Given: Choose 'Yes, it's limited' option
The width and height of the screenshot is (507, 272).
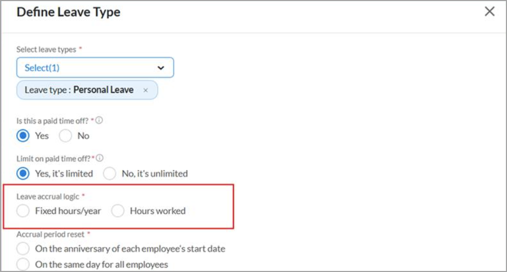Looking at the screenshot, I should [23, 174].
